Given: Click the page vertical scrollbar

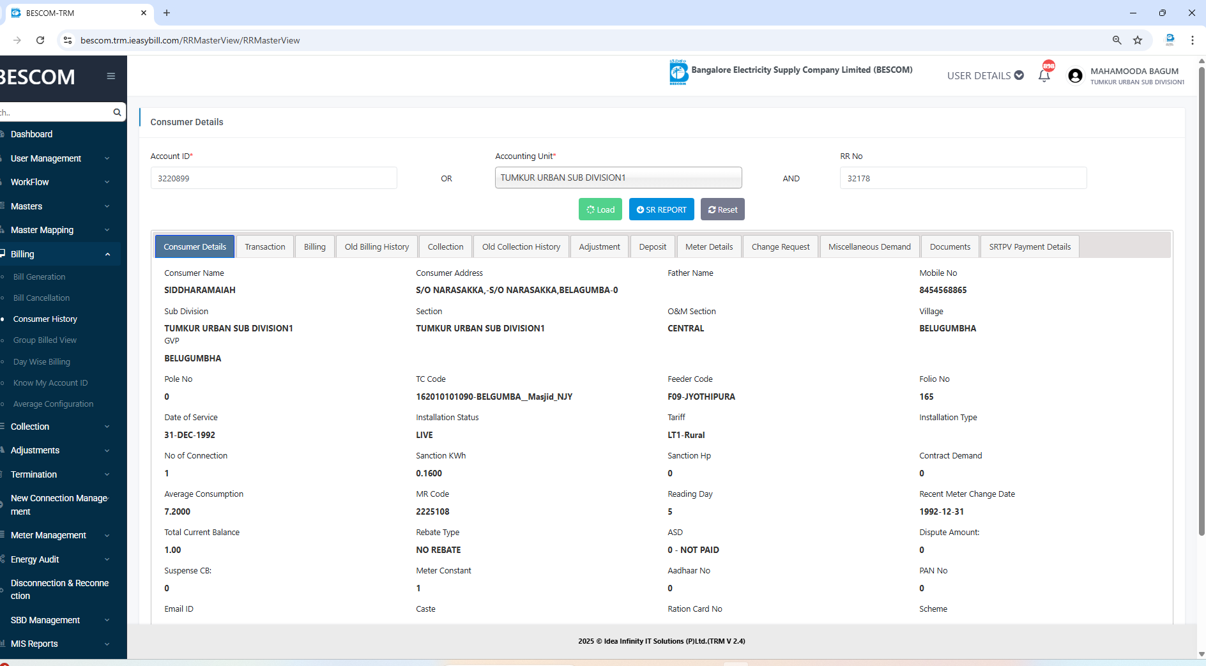Looking at the screenshot, I should click(1201, 300).
